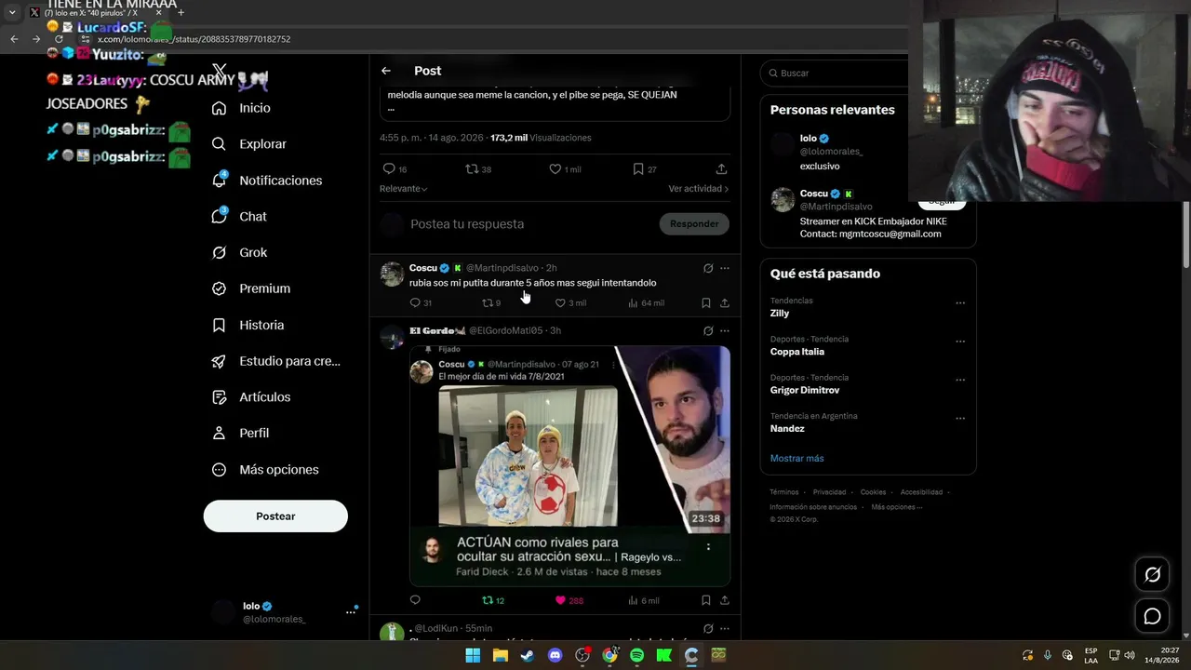Open Grok actions on El Gordo's reply
Viewport: 1191px width, 670px height.
pos(708,330)
